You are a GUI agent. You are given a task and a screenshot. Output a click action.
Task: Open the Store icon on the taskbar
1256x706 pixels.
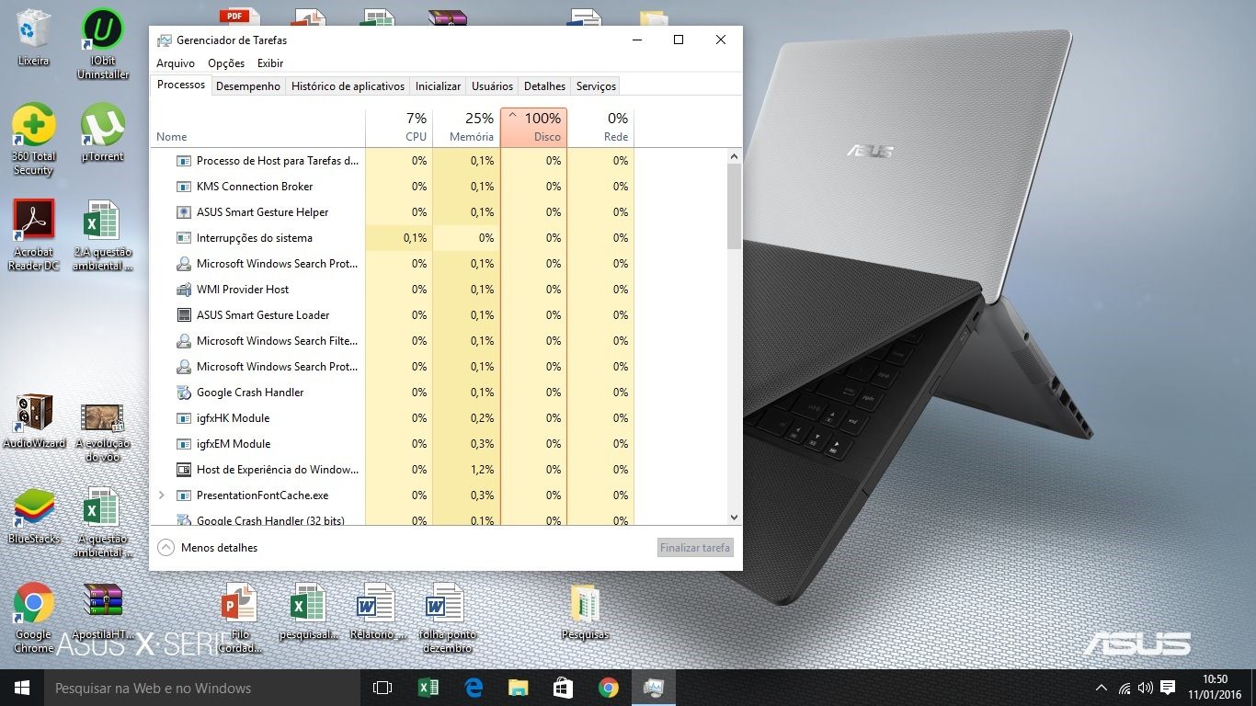click(x=564, y=688)
